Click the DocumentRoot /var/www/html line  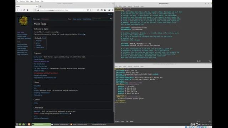132,30
